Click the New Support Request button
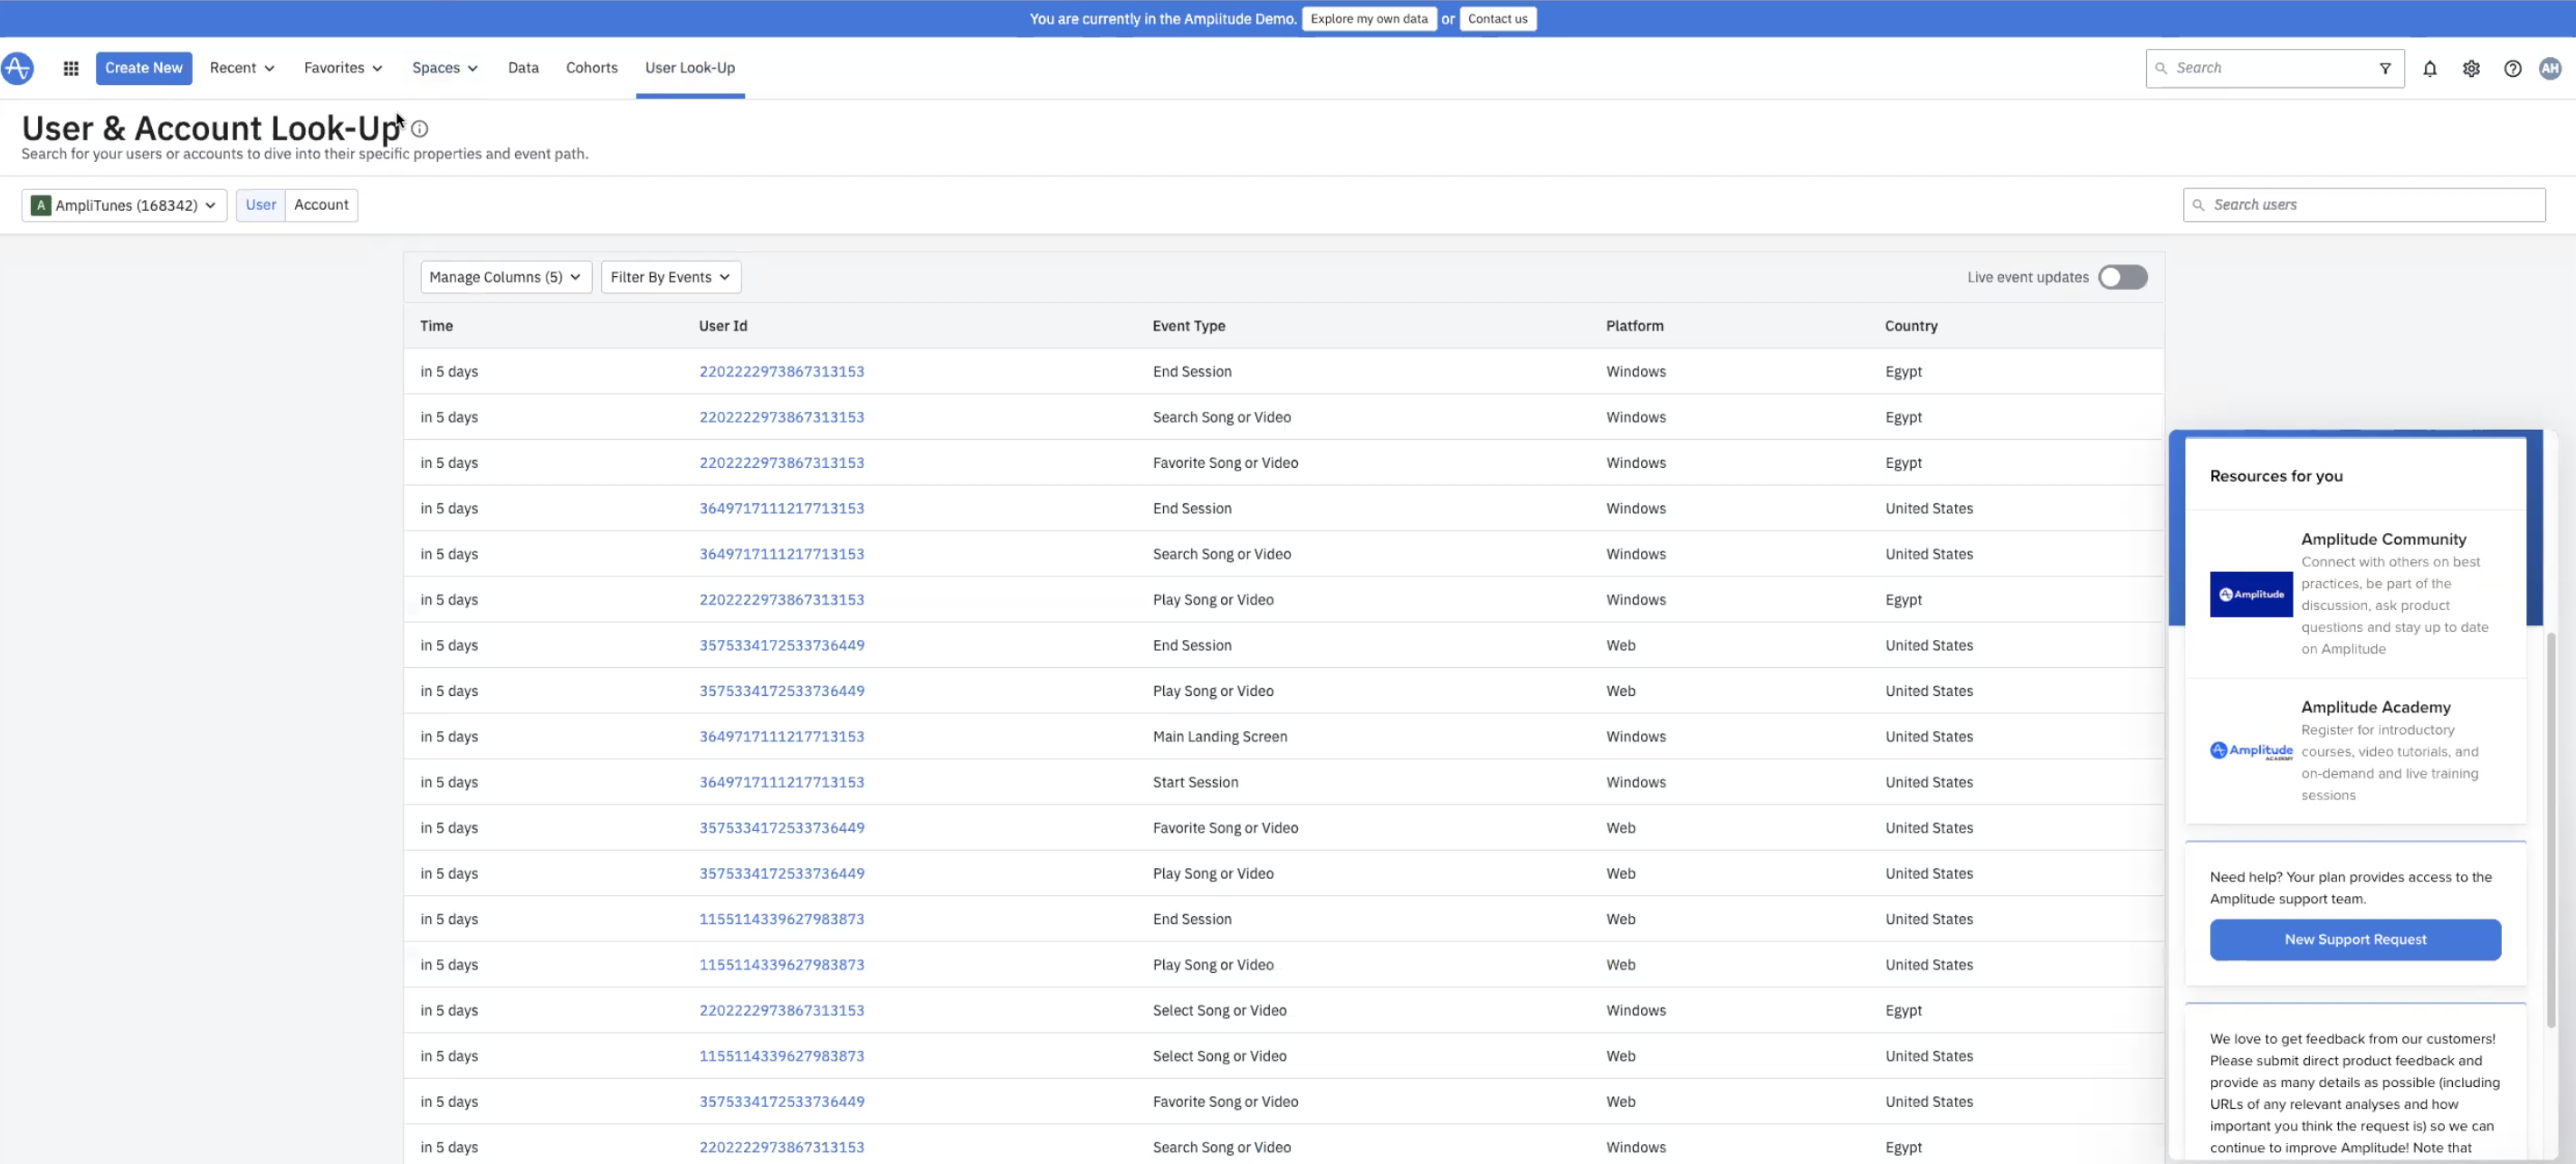Screen dimensions: 2576x1164 pyautogui.click(x=2355, y=939)
